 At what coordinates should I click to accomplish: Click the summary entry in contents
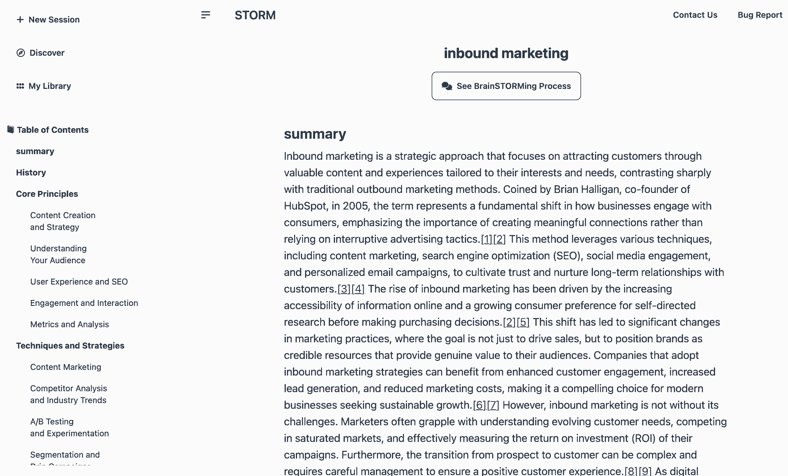[35, 151]
